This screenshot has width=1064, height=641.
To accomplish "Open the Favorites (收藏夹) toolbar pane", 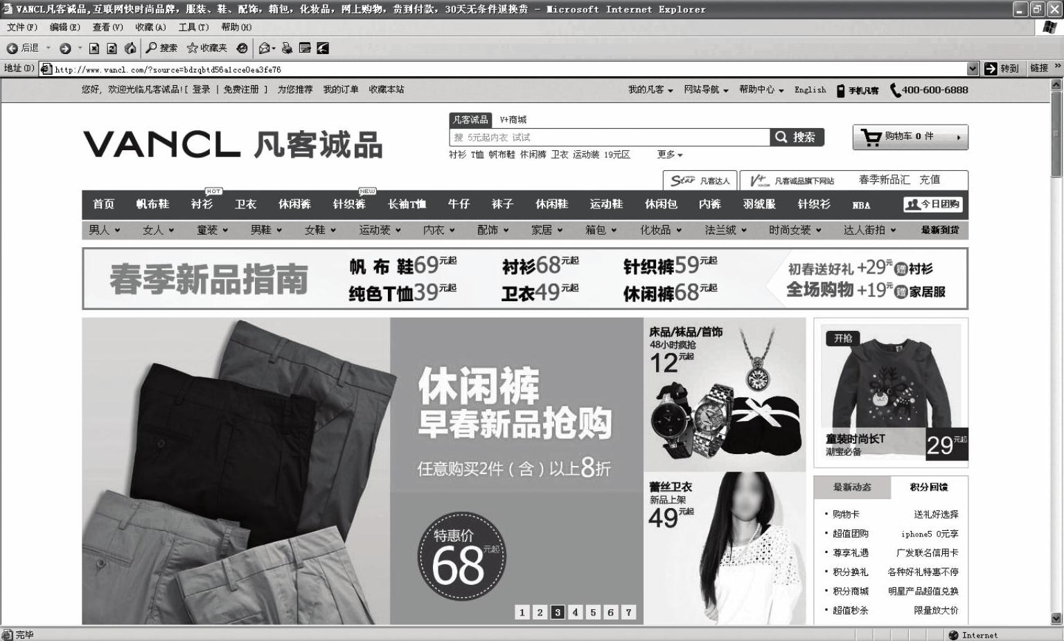I will (206, 48).
